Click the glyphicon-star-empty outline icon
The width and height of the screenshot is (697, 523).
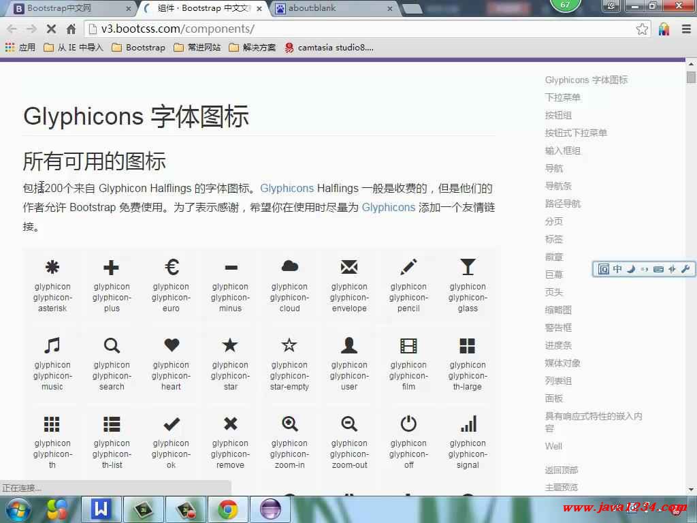[289, 345]
